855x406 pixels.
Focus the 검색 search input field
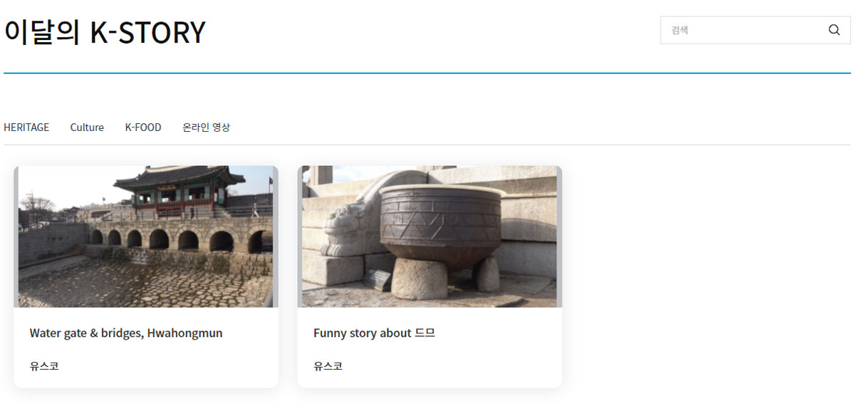coord(741,30)
